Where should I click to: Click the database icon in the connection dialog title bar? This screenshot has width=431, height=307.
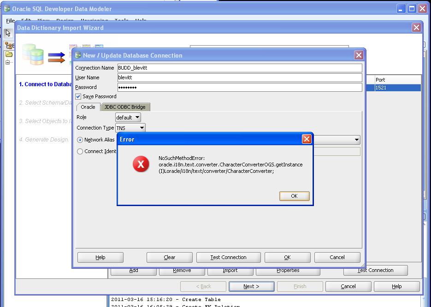(x=78, y=55)
